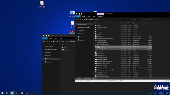Screen dimensions: 170x95
Task: Open Task View on taskbar
Action: 7,93
